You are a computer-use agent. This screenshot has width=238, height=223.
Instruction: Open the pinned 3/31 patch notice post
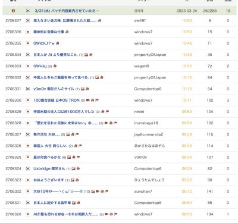click(67, 11)
